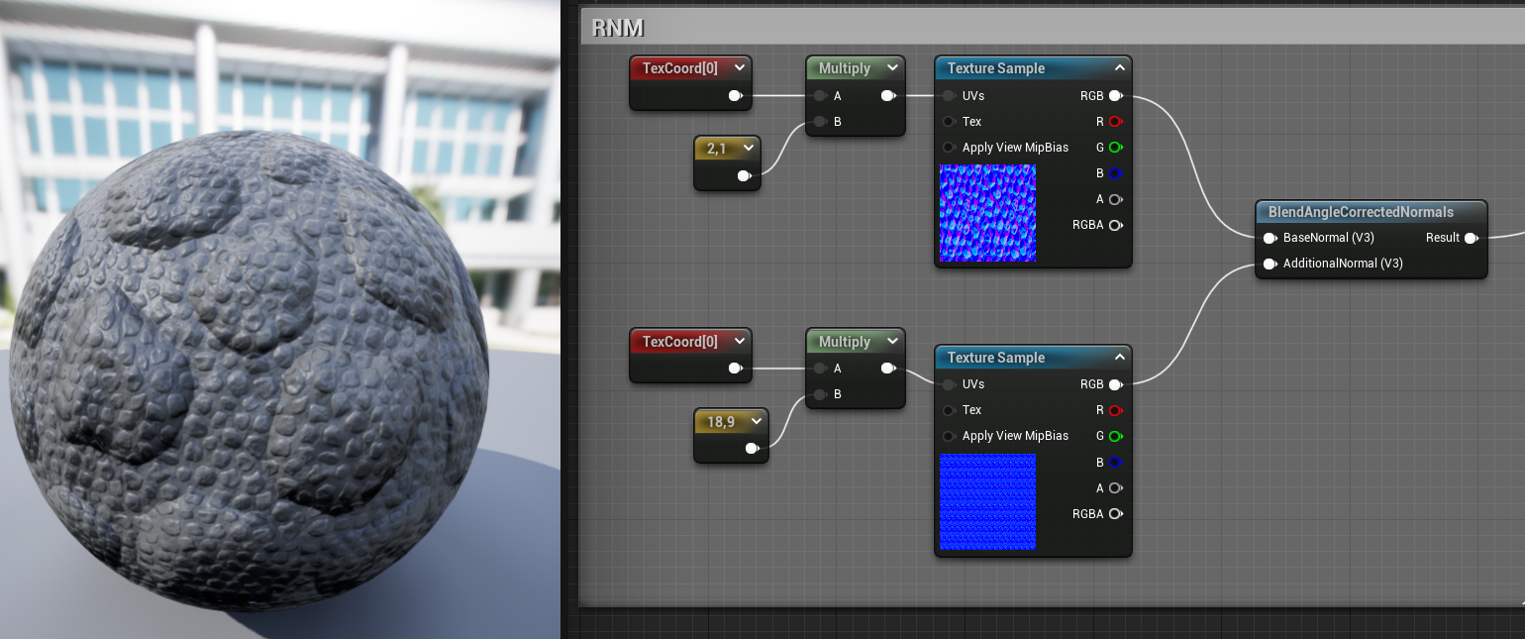Click Apply View MipBias pin on AdditionalNormal Texture Sample

(949, 436)
